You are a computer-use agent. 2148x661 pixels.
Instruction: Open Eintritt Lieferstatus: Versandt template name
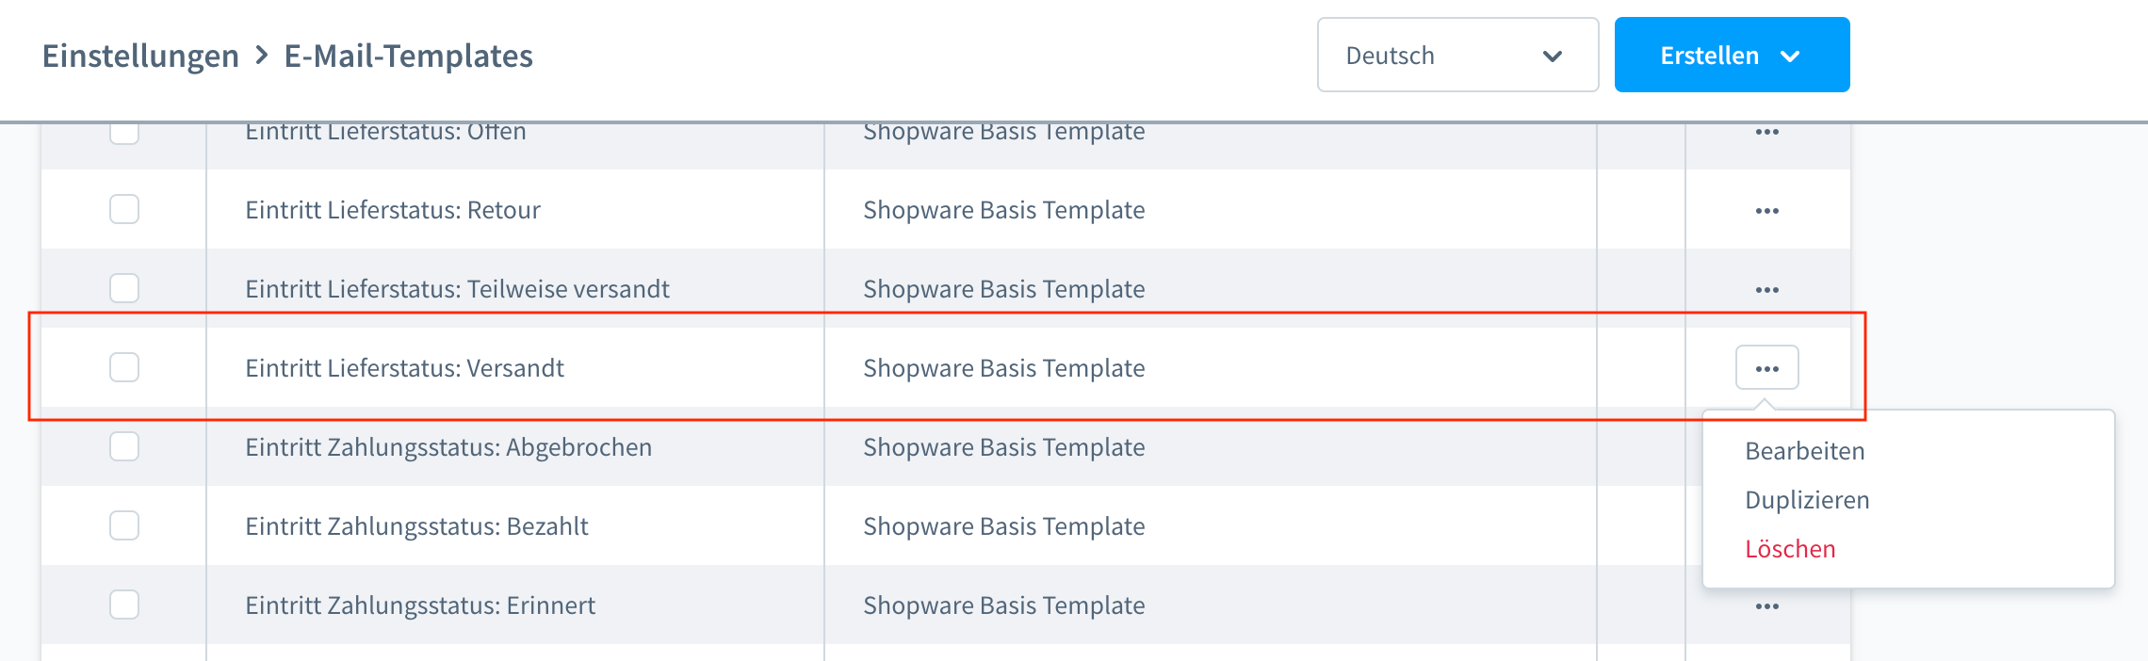tap(404, 368)
